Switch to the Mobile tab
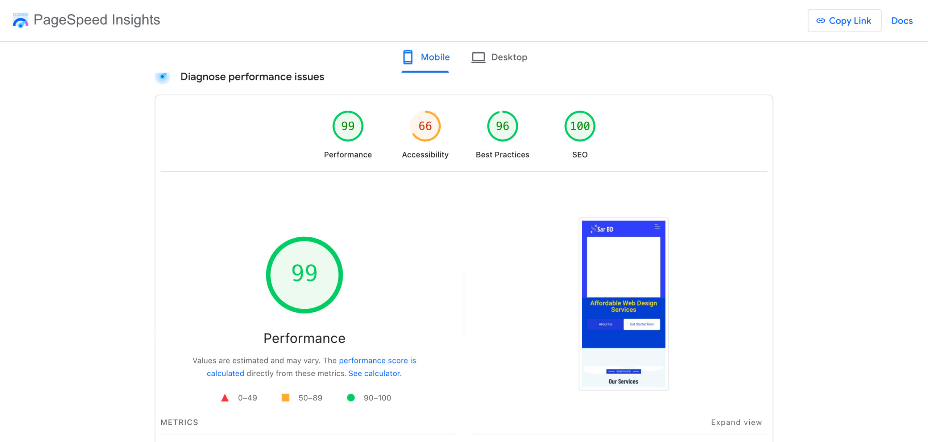This screenshot has height=442, width=928. [435, 57]
